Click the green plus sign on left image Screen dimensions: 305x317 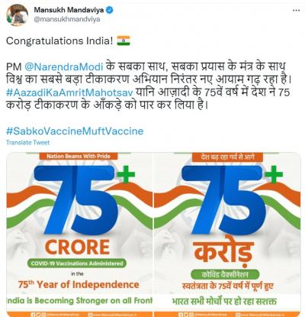pos(127,174)
